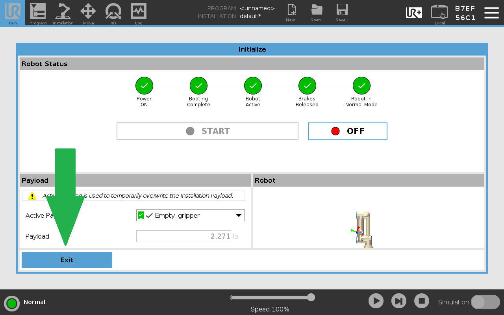The height and width of the screenshot is (315, 504).
Task: Click the green Normal status indicator
Action: click(12, 303)
